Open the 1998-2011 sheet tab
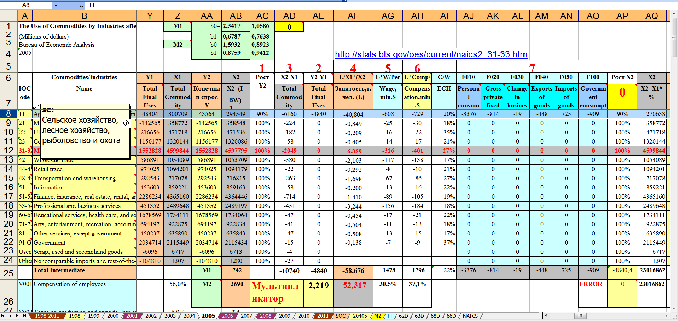Image resolution: width=678 pixels, height=321 pixels. pyautogui.click(x=47, y=316)
